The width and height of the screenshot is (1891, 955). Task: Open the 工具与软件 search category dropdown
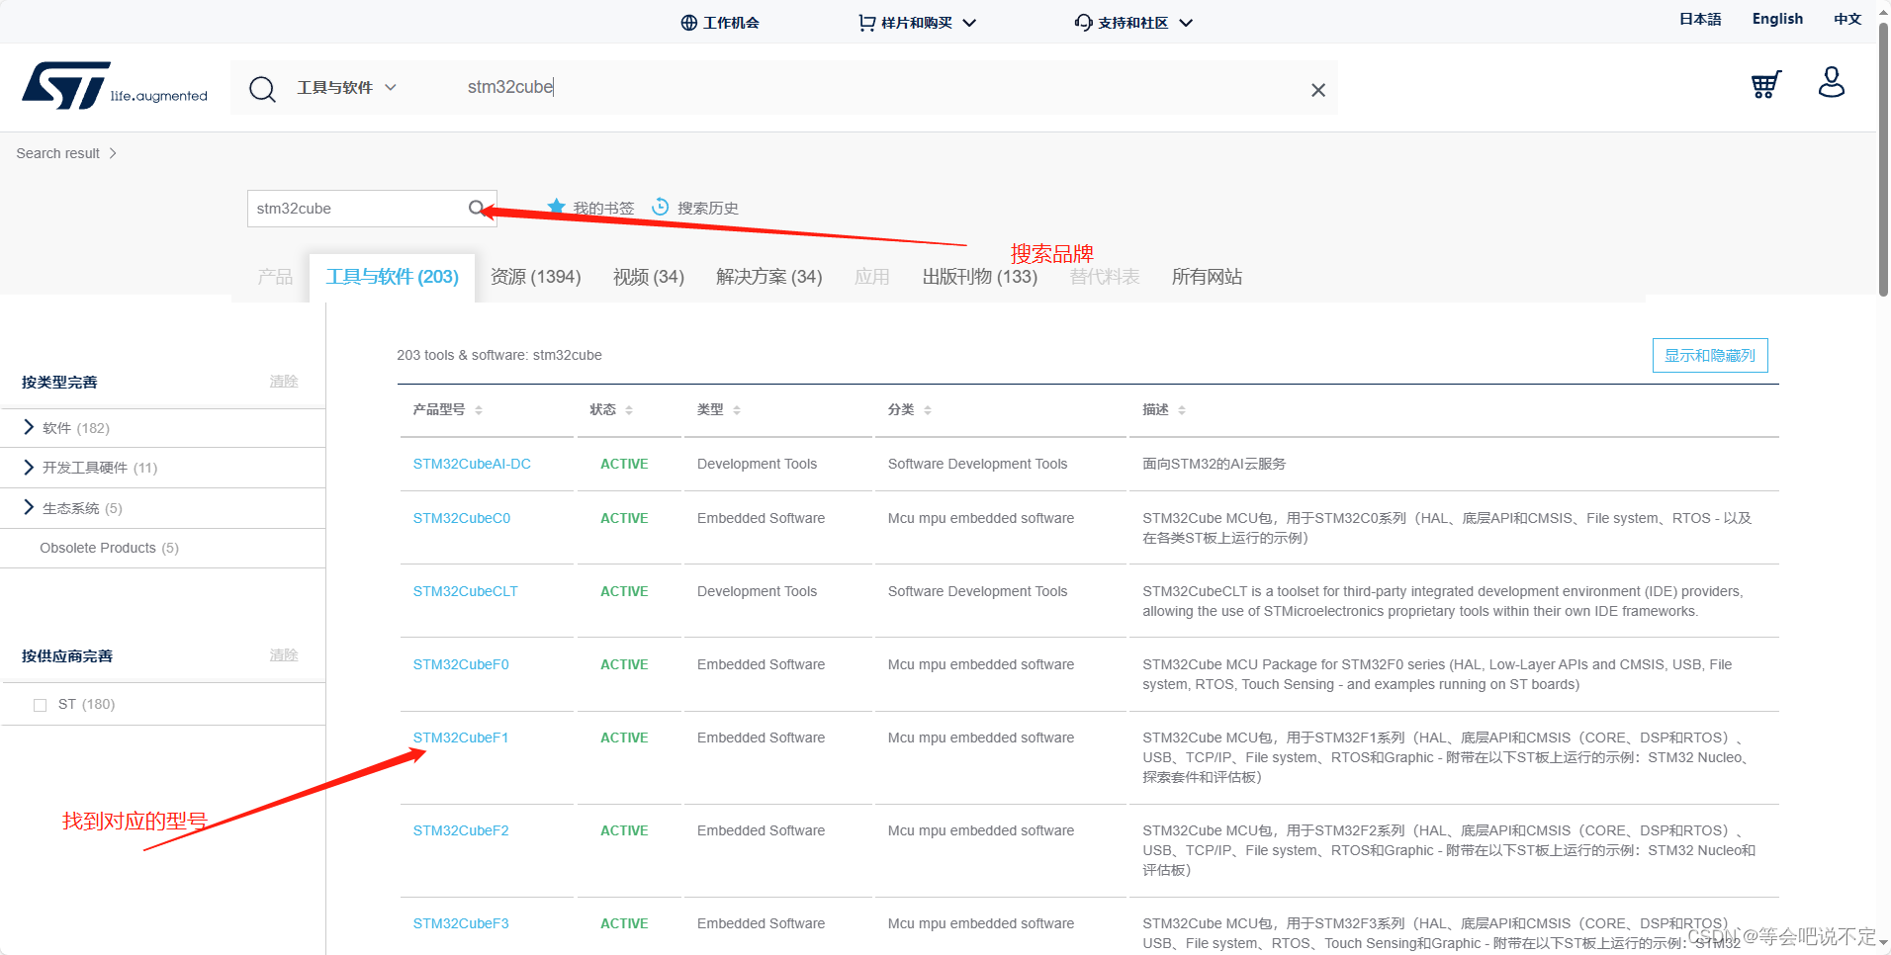click(x=347, y=87)
